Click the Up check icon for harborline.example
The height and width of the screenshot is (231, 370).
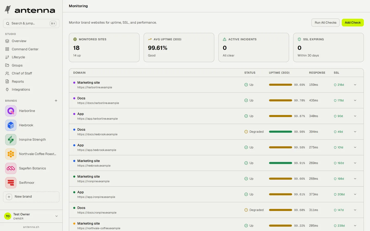tap(246, 85)
